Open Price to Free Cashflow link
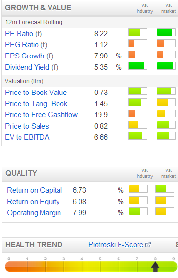 coord(41,115)
